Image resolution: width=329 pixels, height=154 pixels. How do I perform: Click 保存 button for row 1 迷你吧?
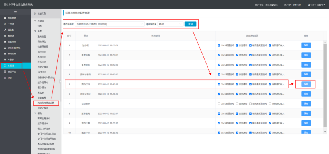point(306,45)
